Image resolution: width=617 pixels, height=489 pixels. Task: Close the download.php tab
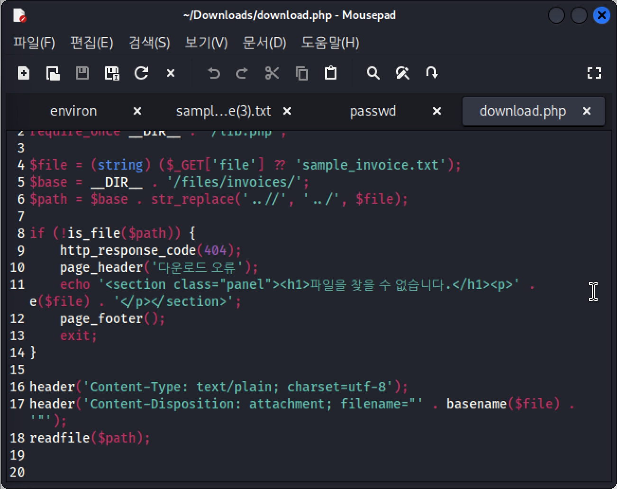(x=587, y=111)
